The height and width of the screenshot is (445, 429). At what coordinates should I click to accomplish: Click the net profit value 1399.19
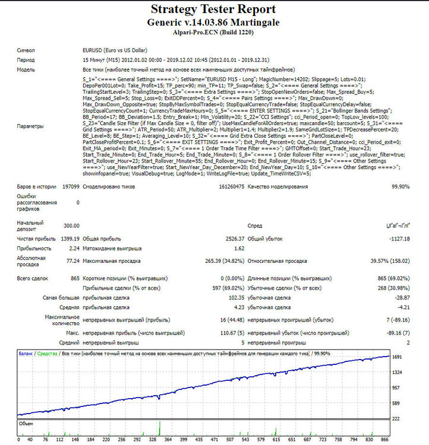70,239
